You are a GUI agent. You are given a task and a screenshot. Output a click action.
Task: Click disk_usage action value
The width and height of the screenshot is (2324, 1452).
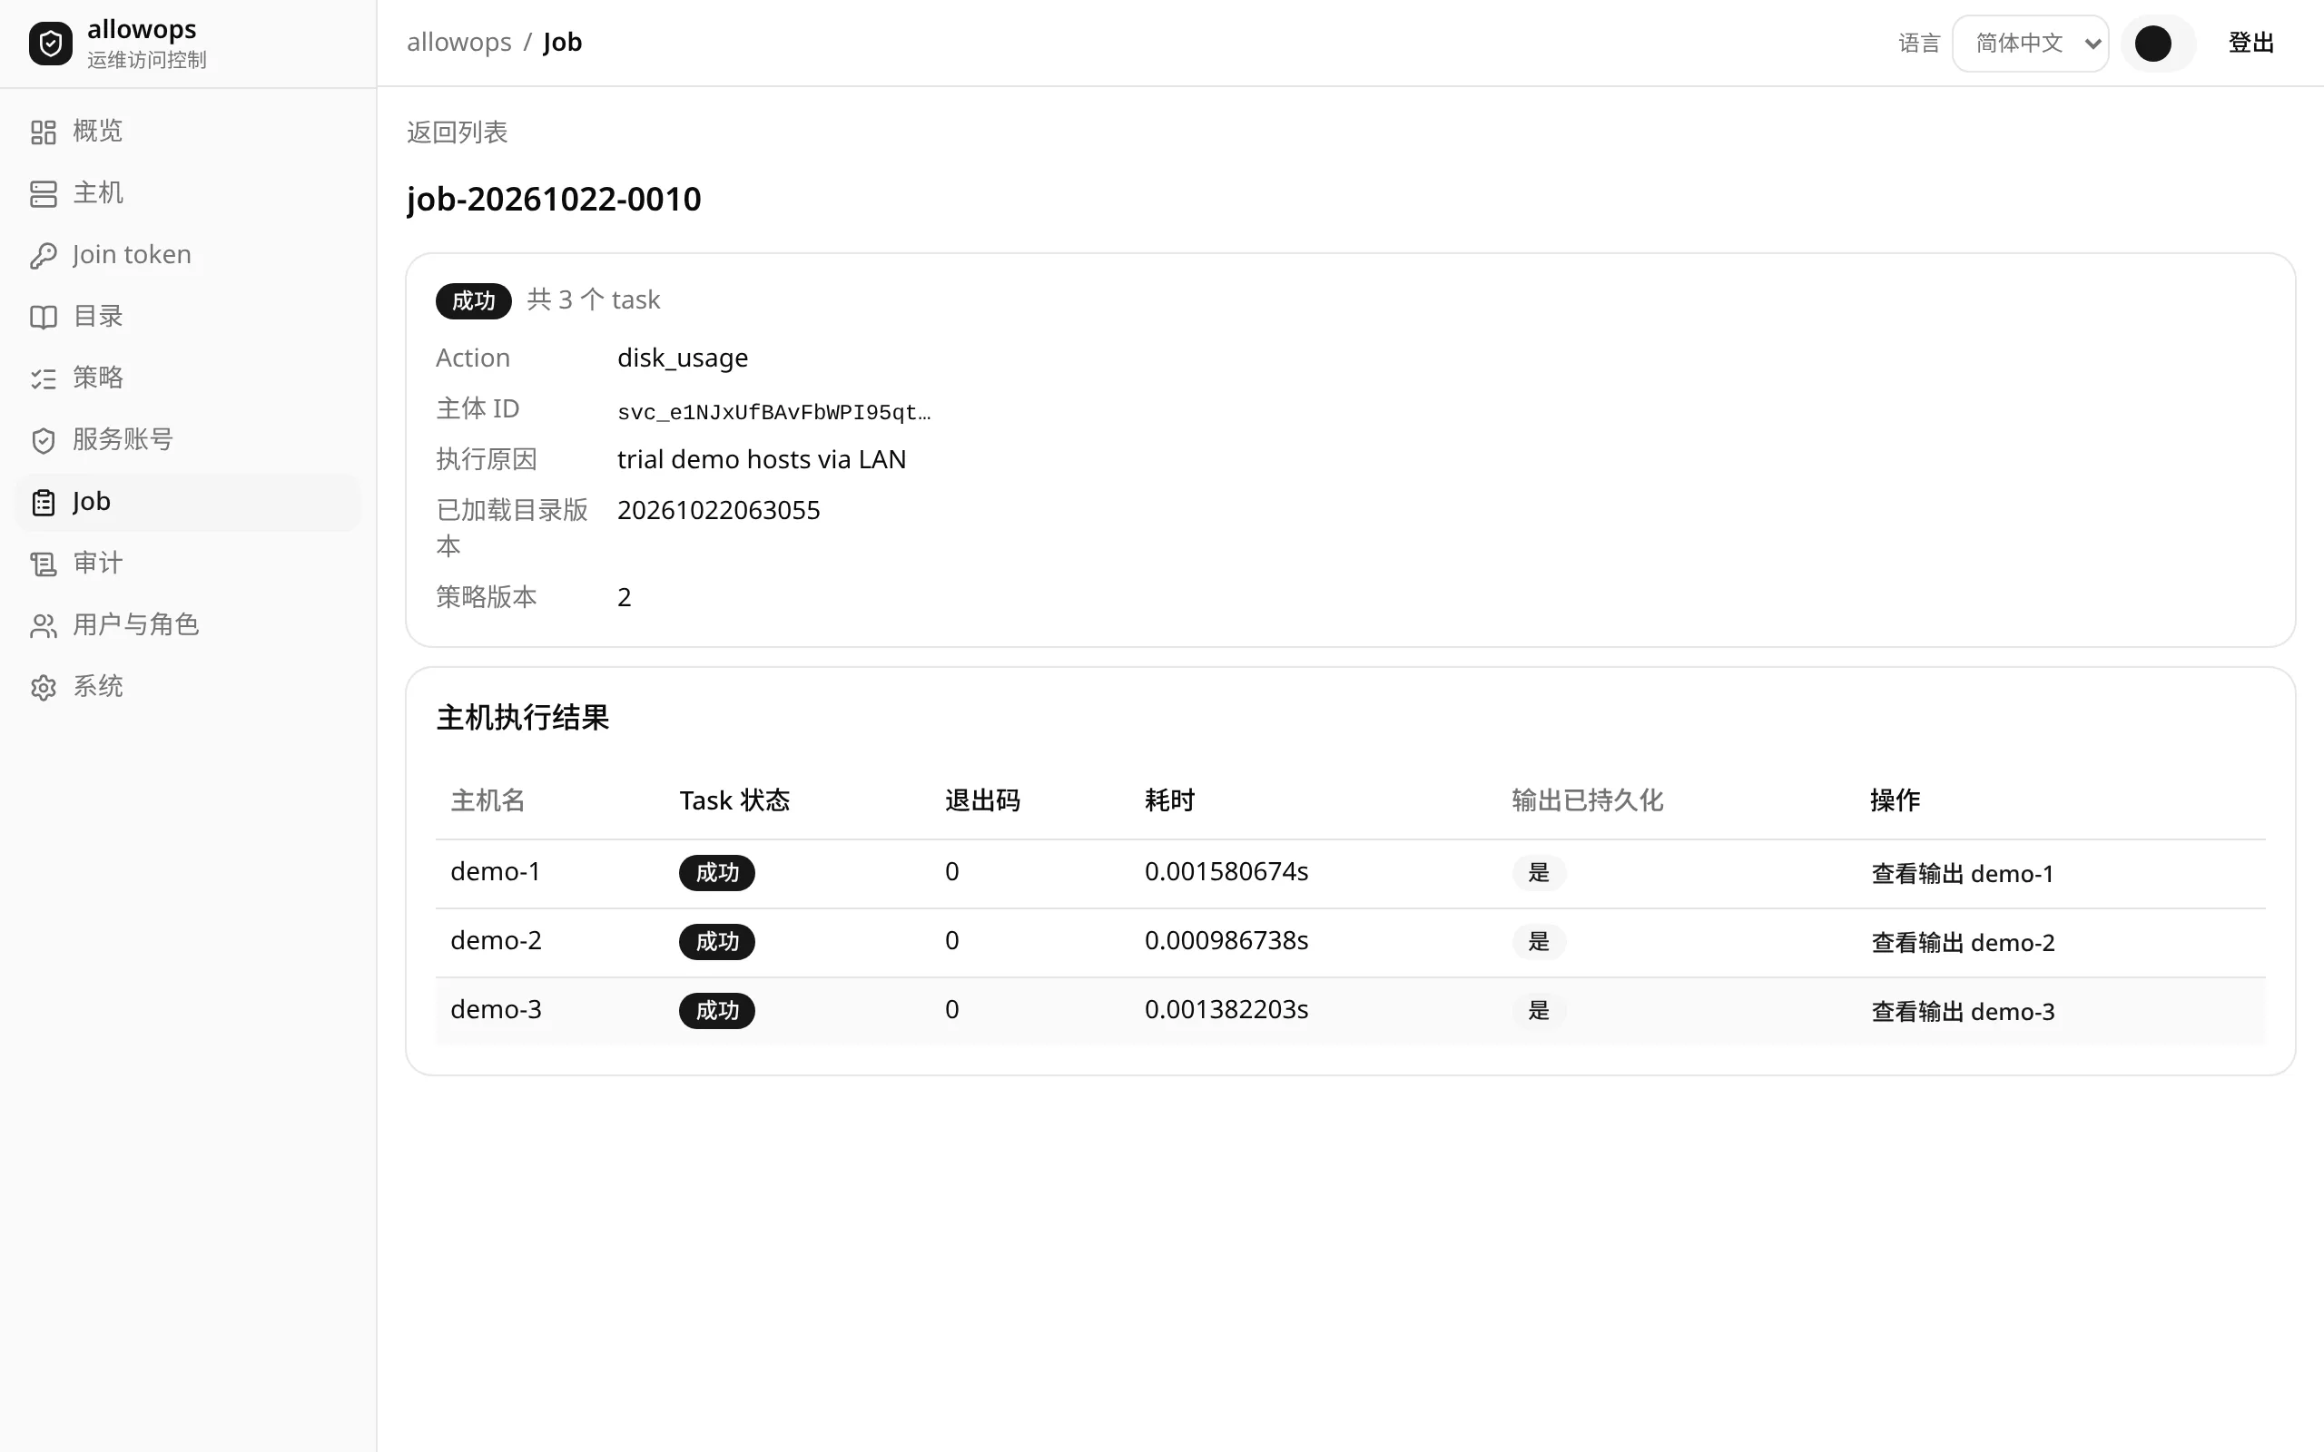pos(683,358)
